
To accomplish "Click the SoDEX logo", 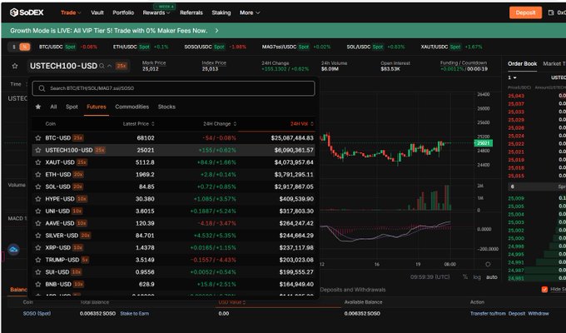I will point(28,12).
